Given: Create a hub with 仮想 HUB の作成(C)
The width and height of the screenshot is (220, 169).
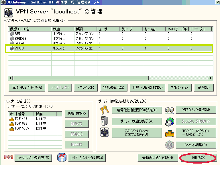Looking at the screenshot, I should [x=148, y=88].
